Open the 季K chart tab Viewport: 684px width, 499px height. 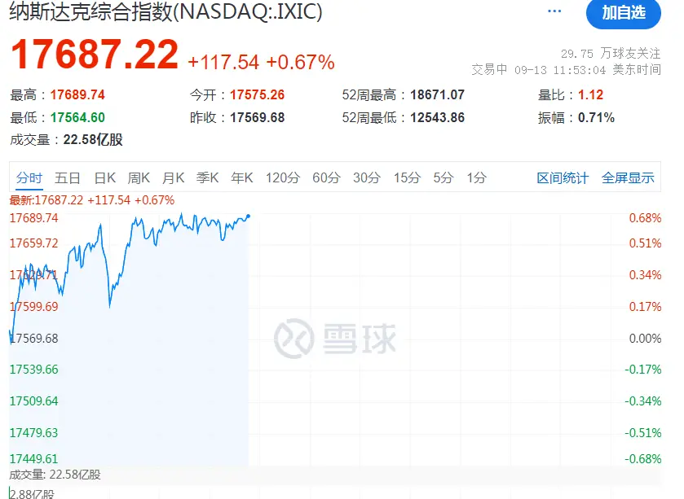coord(207,177)
